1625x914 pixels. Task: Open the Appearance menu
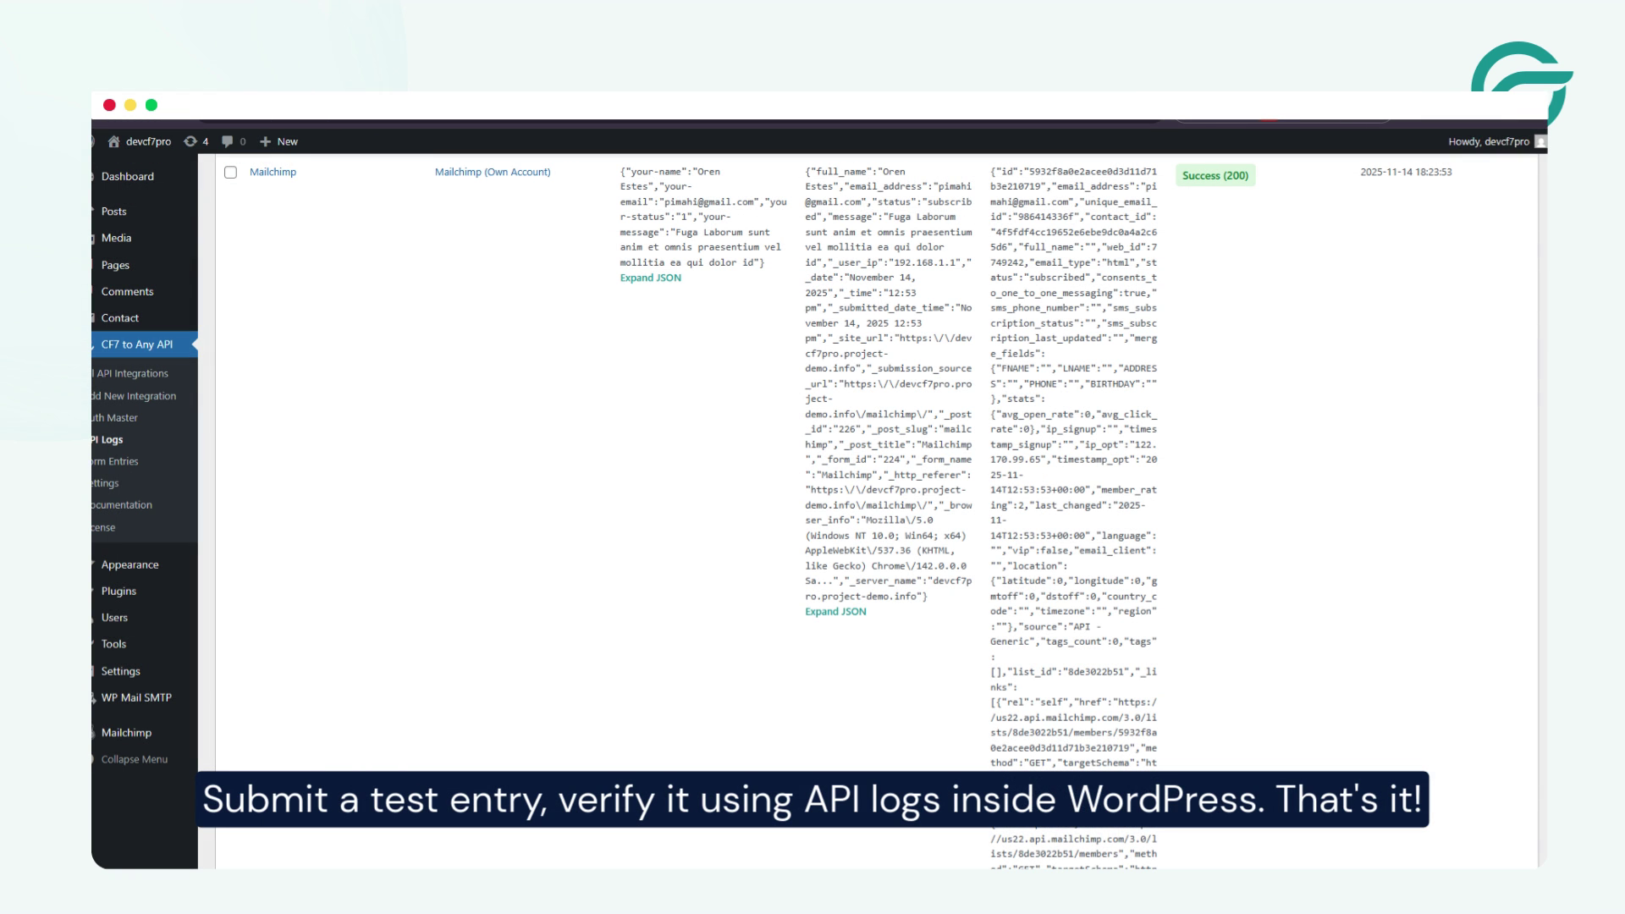(x=130, y=564)
